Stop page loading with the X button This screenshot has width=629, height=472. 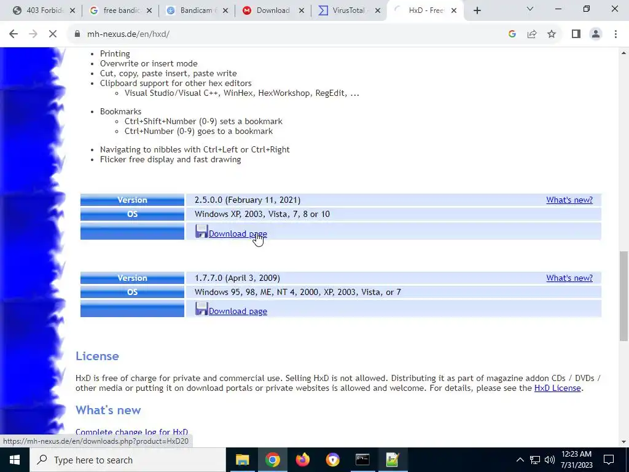coord(53,34)
